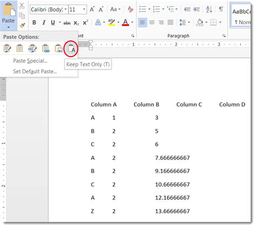Click the first line indent ruler marker
256x227 pixels.
click(x=91, y=42)
